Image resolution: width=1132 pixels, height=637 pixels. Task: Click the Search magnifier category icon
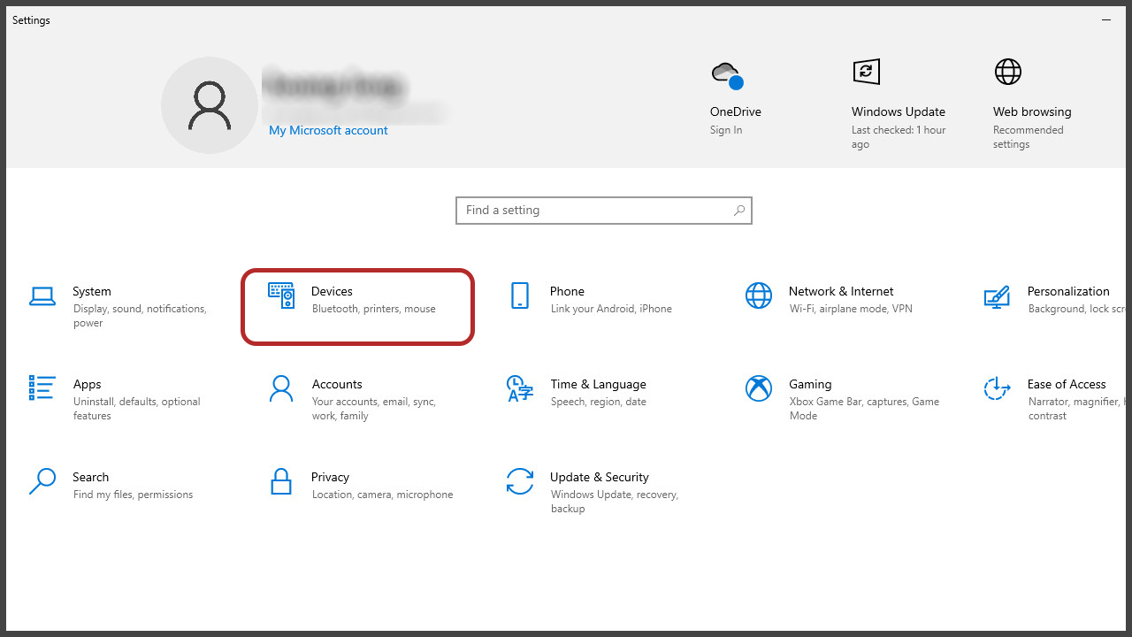(42, 481)
